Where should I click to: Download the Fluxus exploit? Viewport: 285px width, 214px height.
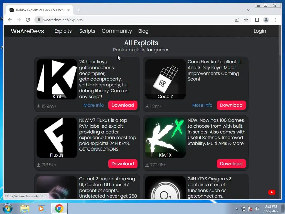click(x=123, y=164)
